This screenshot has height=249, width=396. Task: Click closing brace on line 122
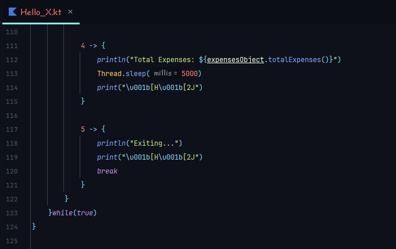[66, 199]
